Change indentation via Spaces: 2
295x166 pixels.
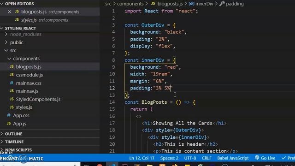169,158
